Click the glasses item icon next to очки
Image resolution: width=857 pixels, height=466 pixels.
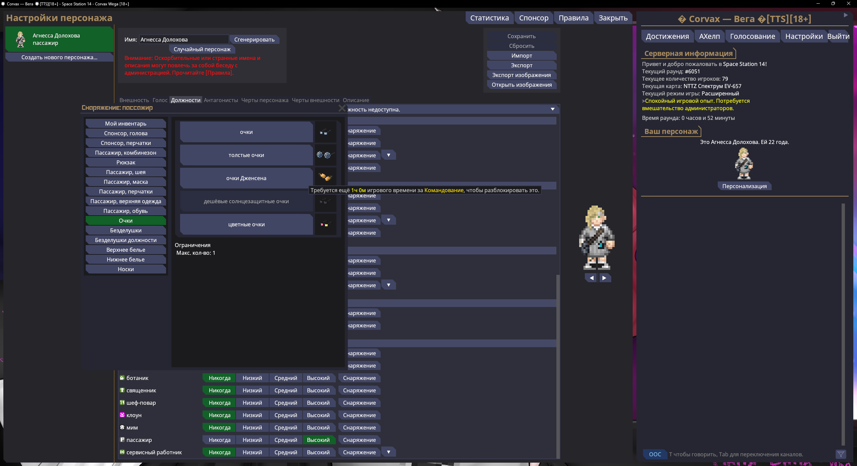tap(325, 132)
